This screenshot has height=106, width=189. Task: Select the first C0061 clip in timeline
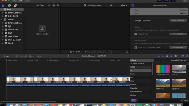[x=20, y=80]
